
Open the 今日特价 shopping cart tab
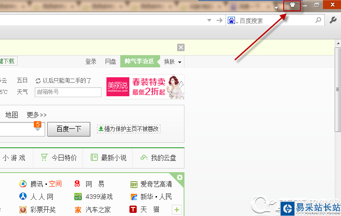tap(58, 158)
